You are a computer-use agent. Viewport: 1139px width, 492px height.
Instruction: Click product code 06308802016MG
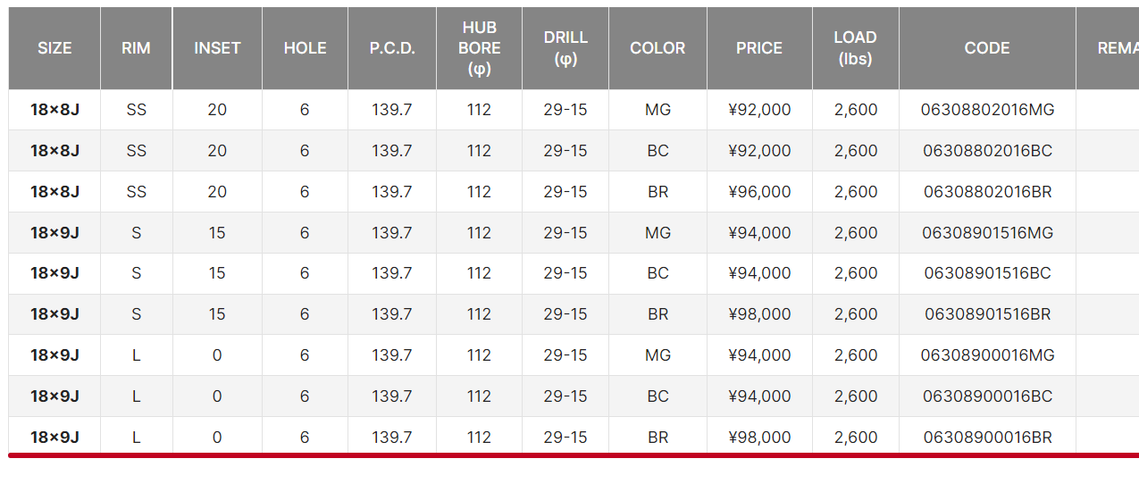tap(987, 110)
